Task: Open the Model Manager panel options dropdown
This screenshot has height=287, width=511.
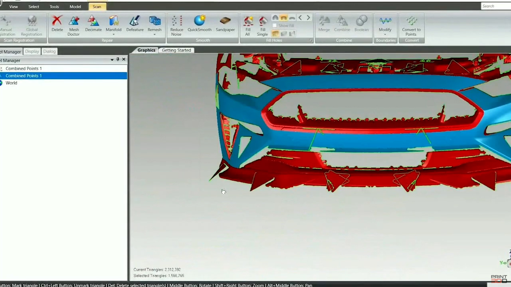Action: click(112, 60)
